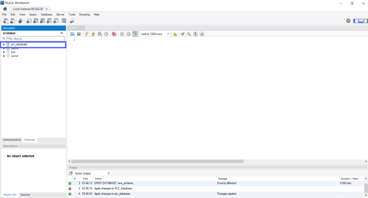Open find panel magnifier icon

pyautogui.click(x=189, y=34)
